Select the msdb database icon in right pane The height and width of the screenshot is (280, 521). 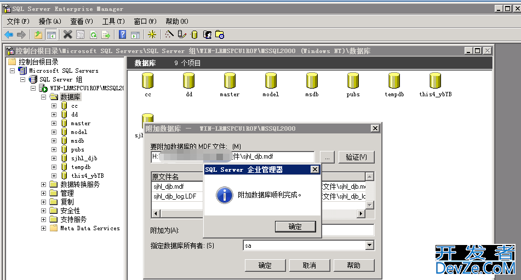[x=312, y=80]
